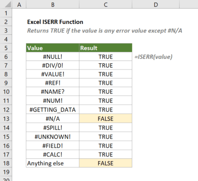
Task: Click FALSE result next to #N/A
Action: (106, 119)
